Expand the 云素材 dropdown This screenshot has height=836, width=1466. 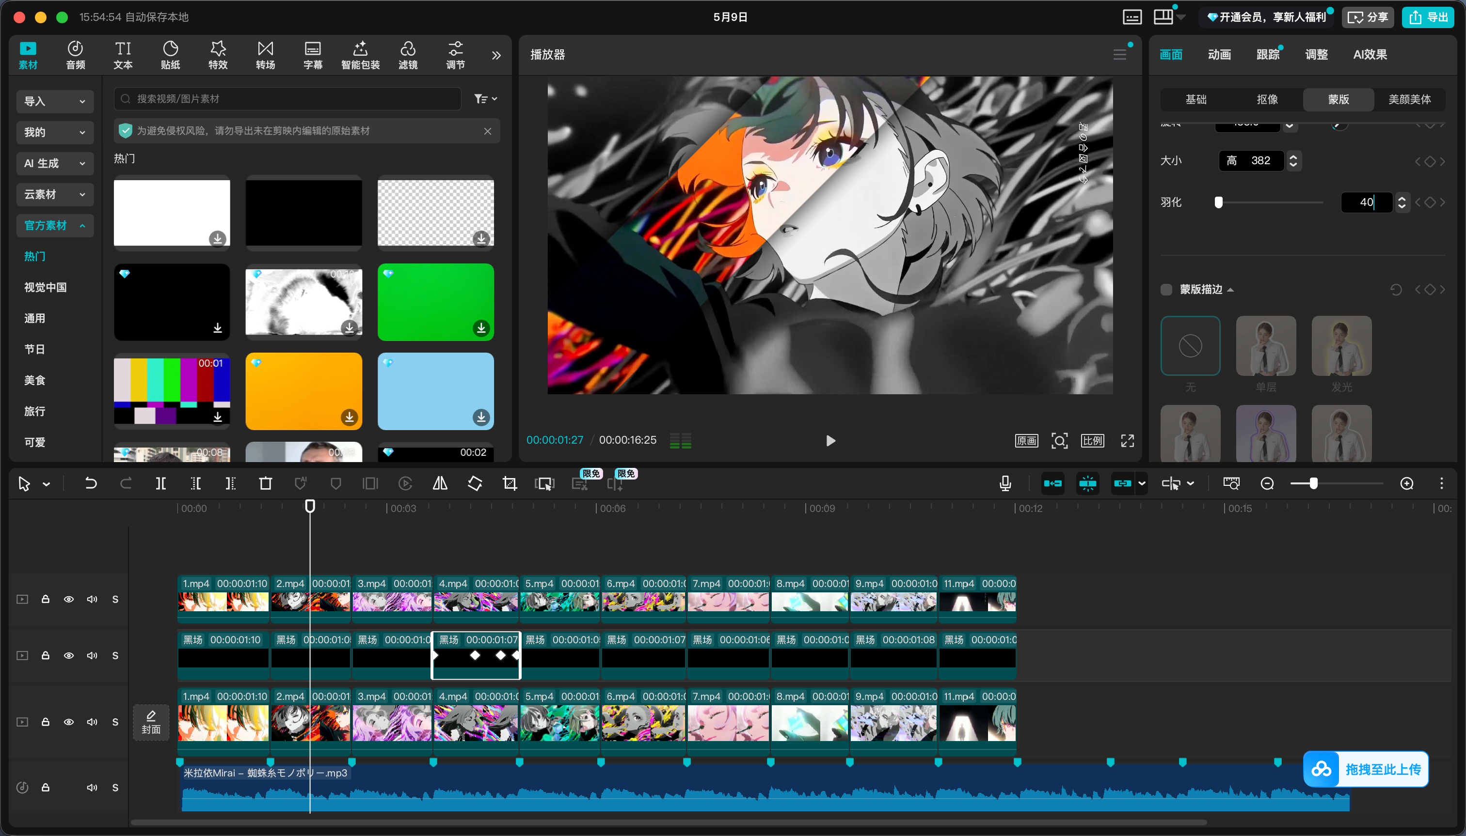tap(55, 194)
